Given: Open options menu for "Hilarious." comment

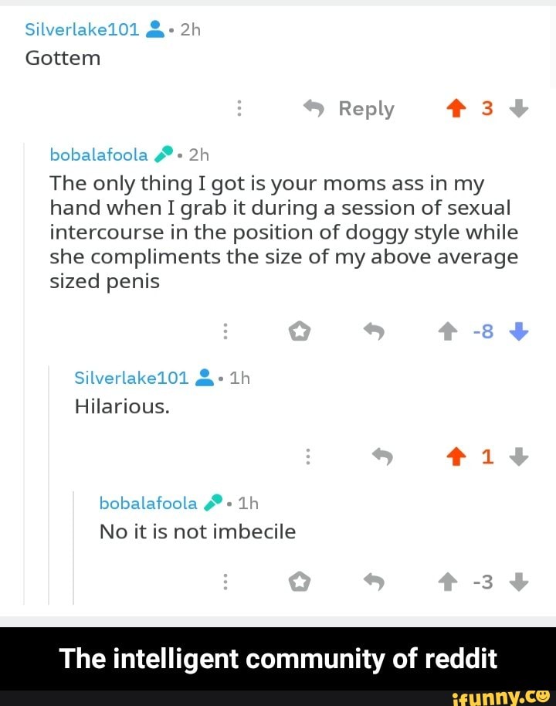Looking at the screenshot, I should tap(308, 457).
